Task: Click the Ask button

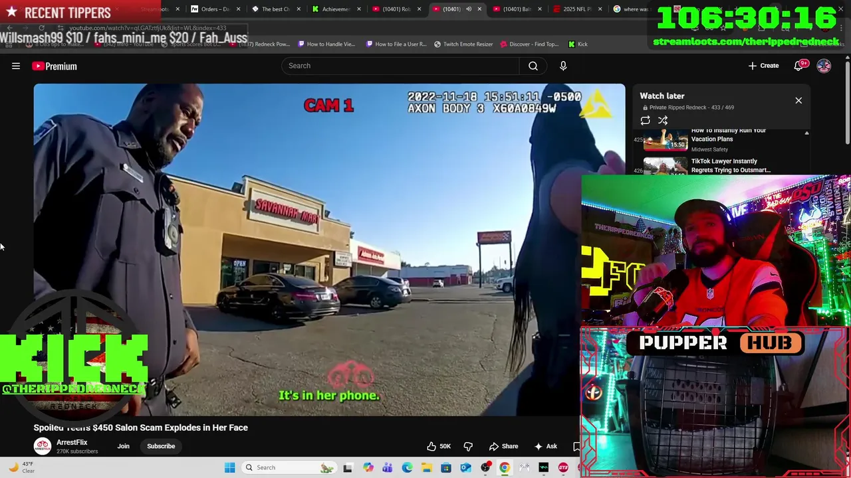Action: pyautogui.click(x=545, y=446)
